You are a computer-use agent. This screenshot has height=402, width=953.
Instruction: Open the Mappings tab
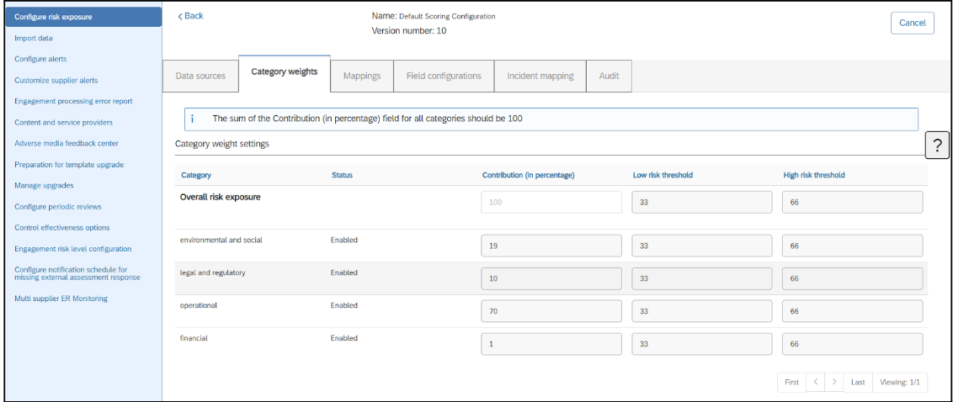(x=362, y=76)
